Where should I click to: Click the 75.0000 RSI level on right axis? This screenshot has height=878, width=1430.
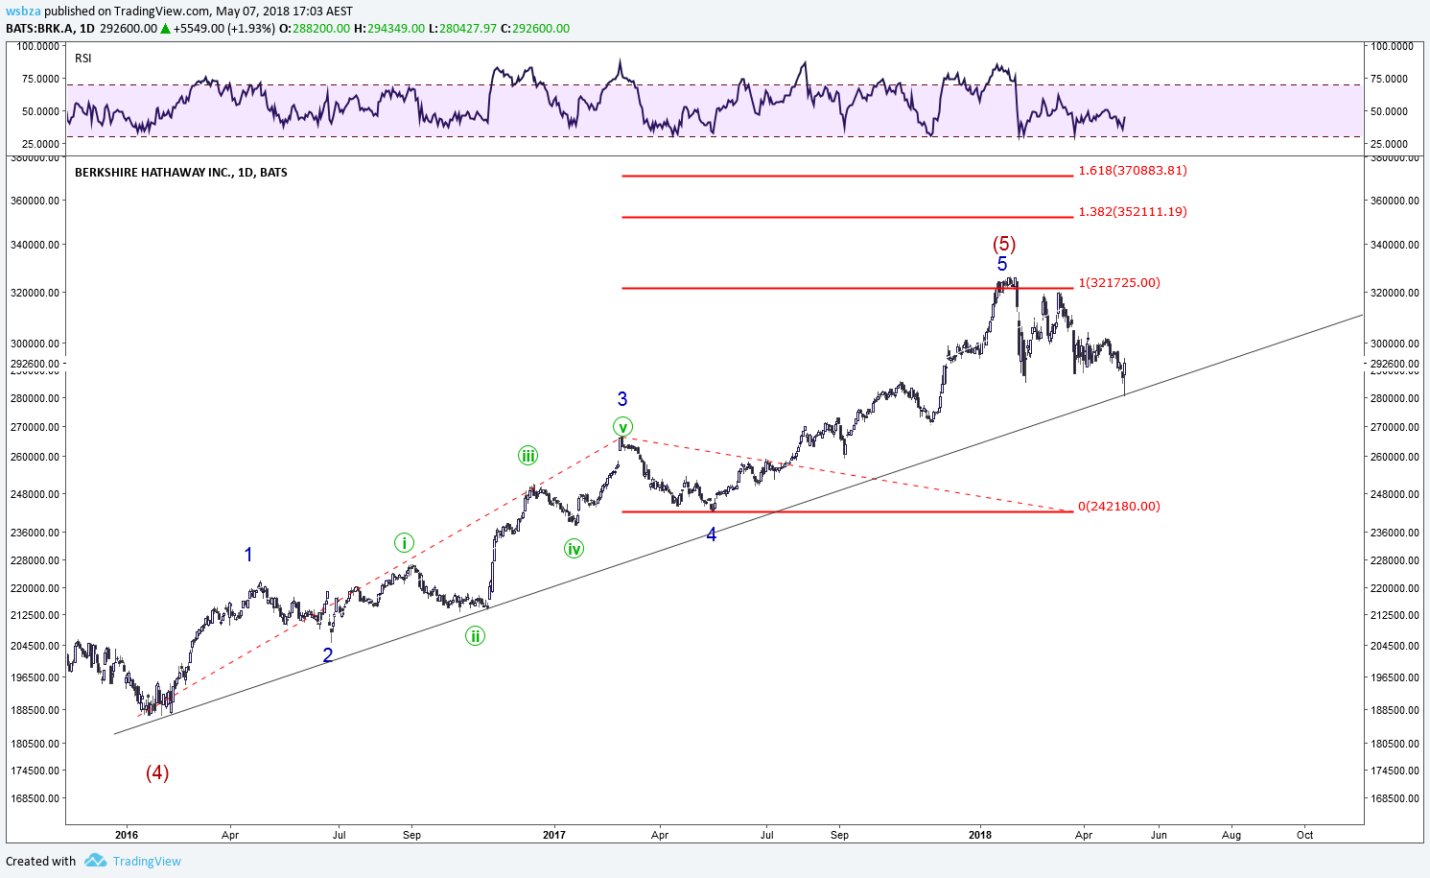point(1389,79)
